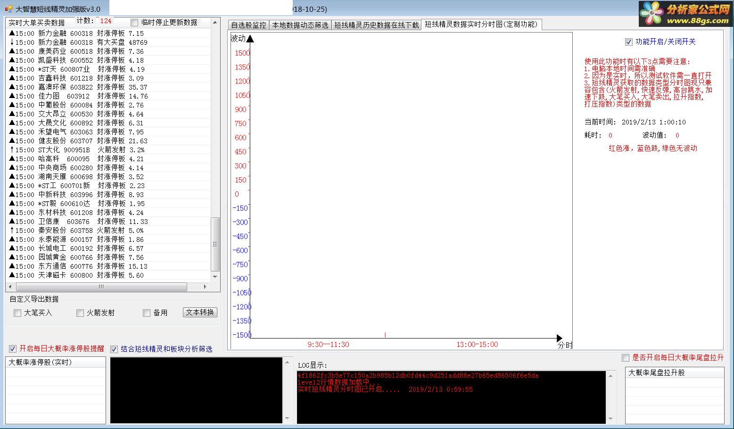Click the data list horizontal scrollbar thumb
This screenshot has height=429, width=734.
(101, 287)
